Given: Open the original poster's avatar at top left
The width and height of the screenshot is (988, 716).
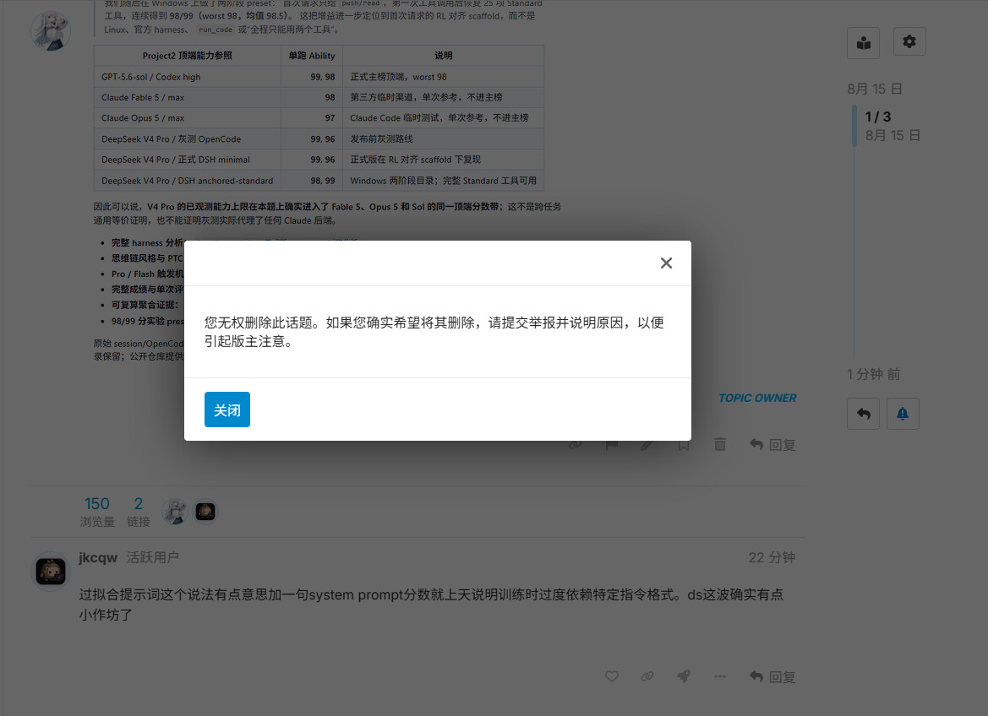Looking at the screenshot, I should pos(51,30).
